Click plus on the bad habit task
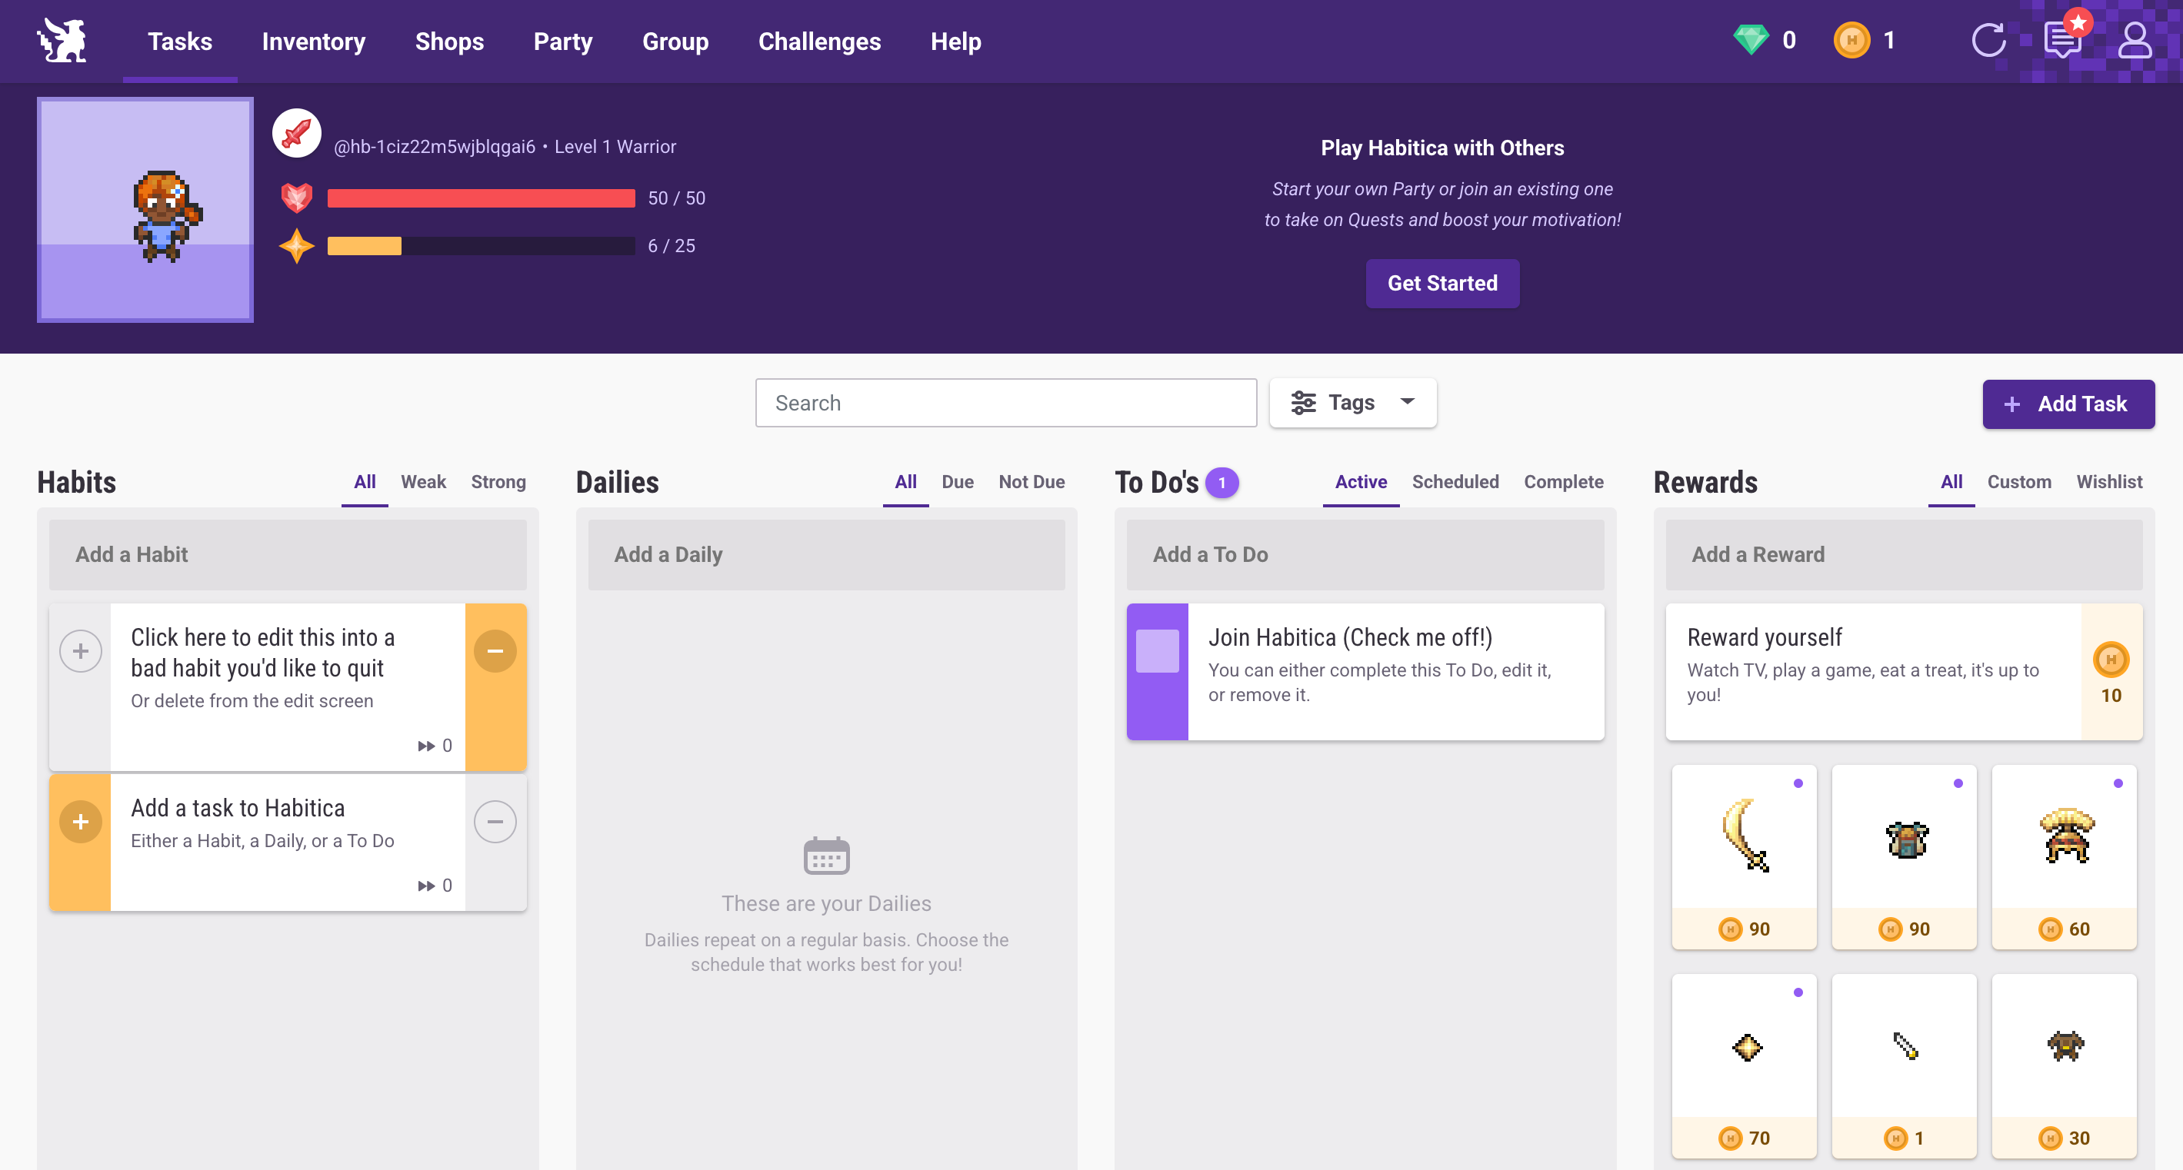Screen dimensions: 2183x1170 pos(81,650)
